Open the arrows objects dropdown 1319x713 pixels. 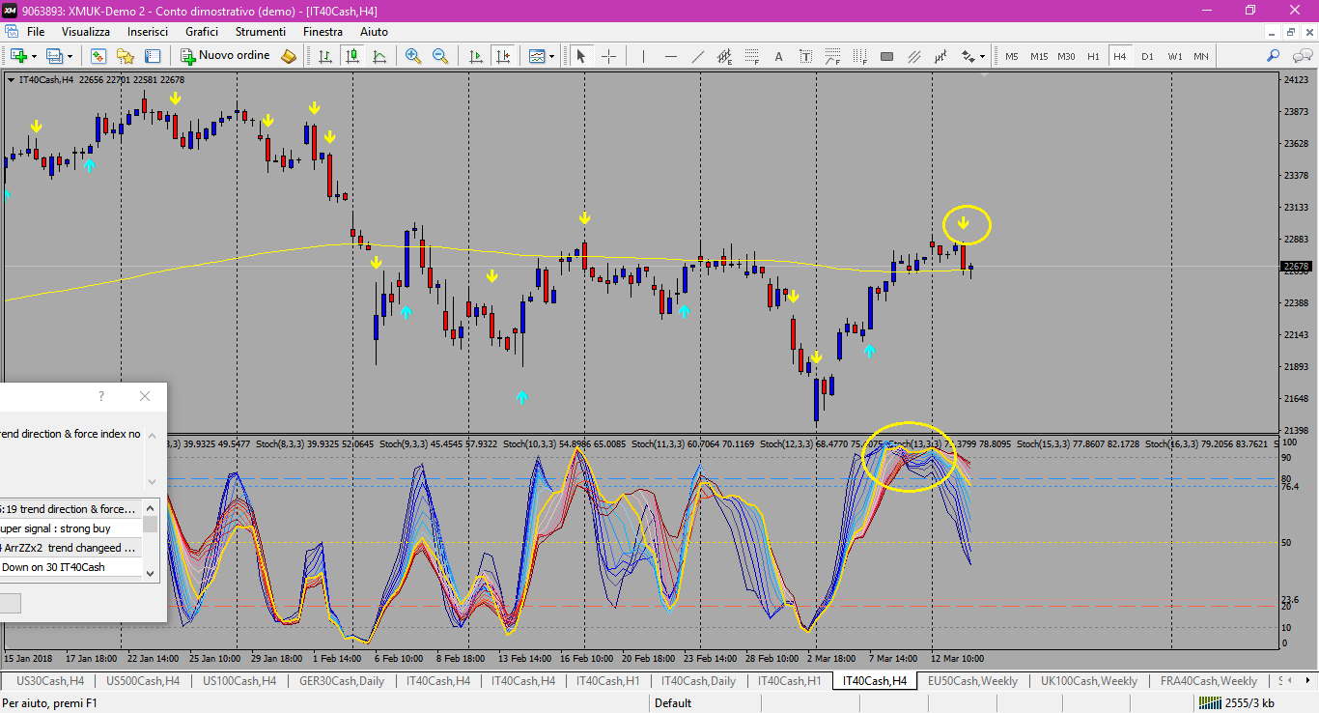(x=972, y=56)
